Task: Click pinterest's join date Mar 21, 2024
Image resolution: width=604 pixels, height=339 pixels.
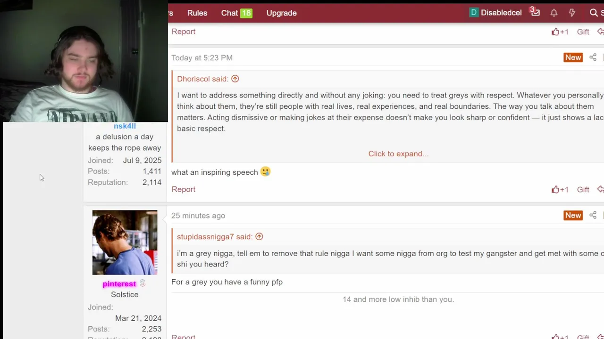Action: pos(138,318)
